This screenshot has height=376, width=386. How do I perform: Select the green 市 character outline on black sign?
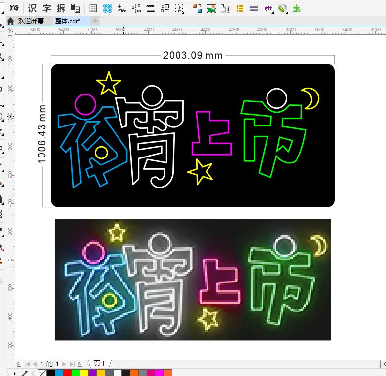tap(274, 139)
